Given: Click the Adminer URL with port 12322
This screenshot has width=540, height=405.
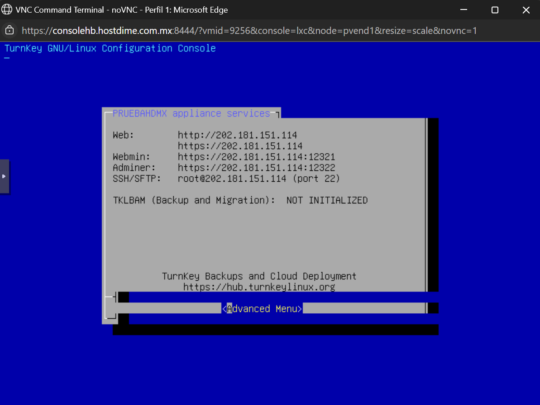Looking at the screenshot, I should point(256,168).
